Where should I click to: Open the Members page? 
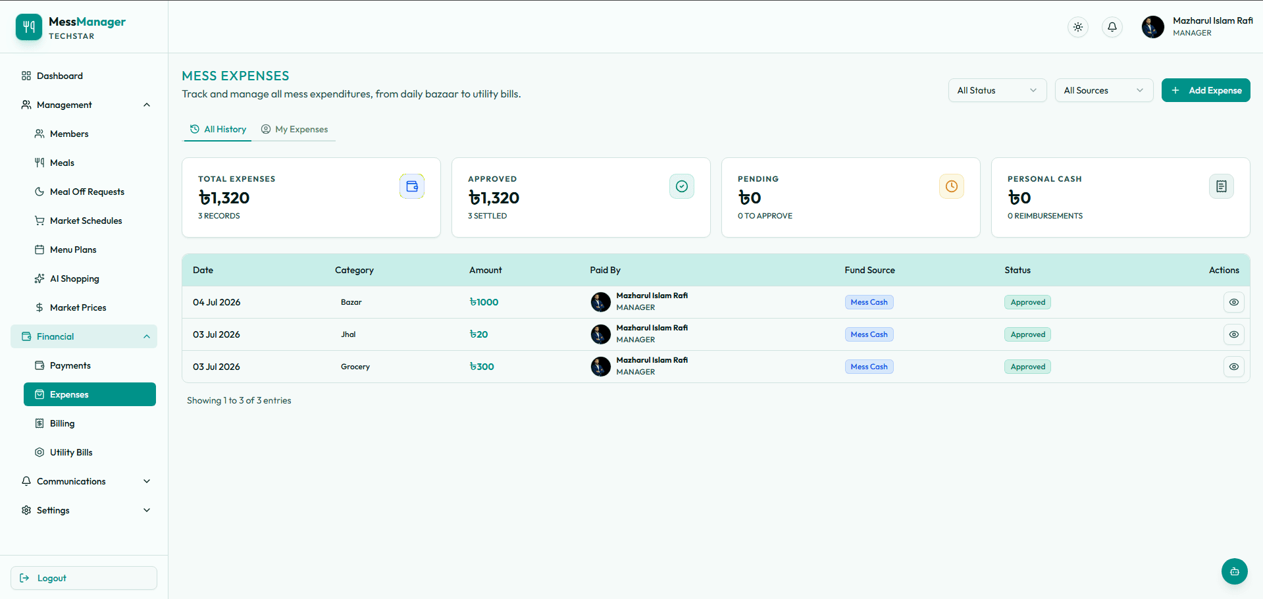(x=90, y=134)
